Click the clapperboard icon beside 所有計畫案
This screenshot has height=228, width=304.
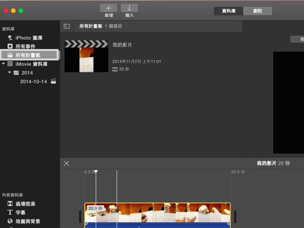tap(10, 55)
